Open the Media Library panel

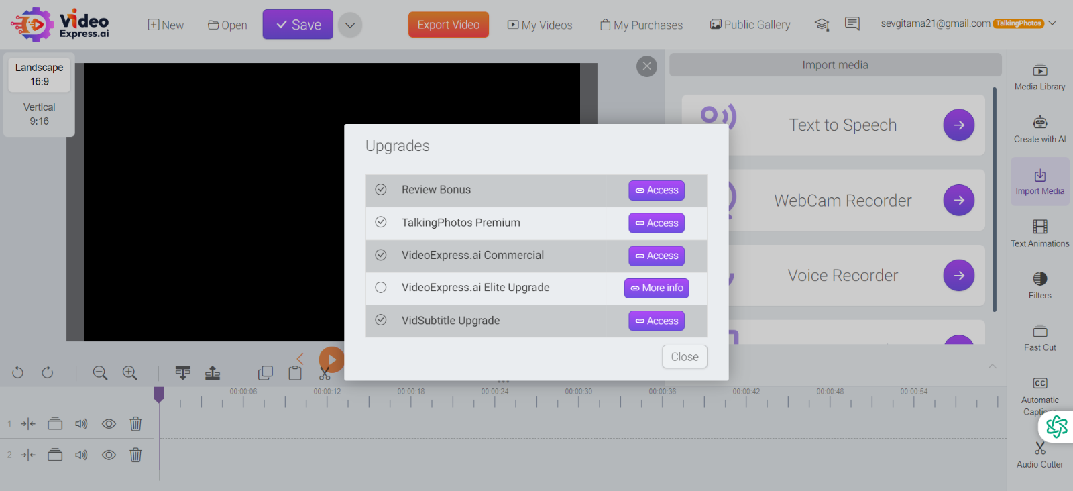click(x=1039, y=77)
